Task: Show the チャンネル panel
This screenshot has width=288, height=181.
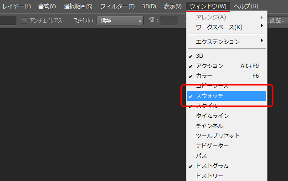Action: point(227,126)
